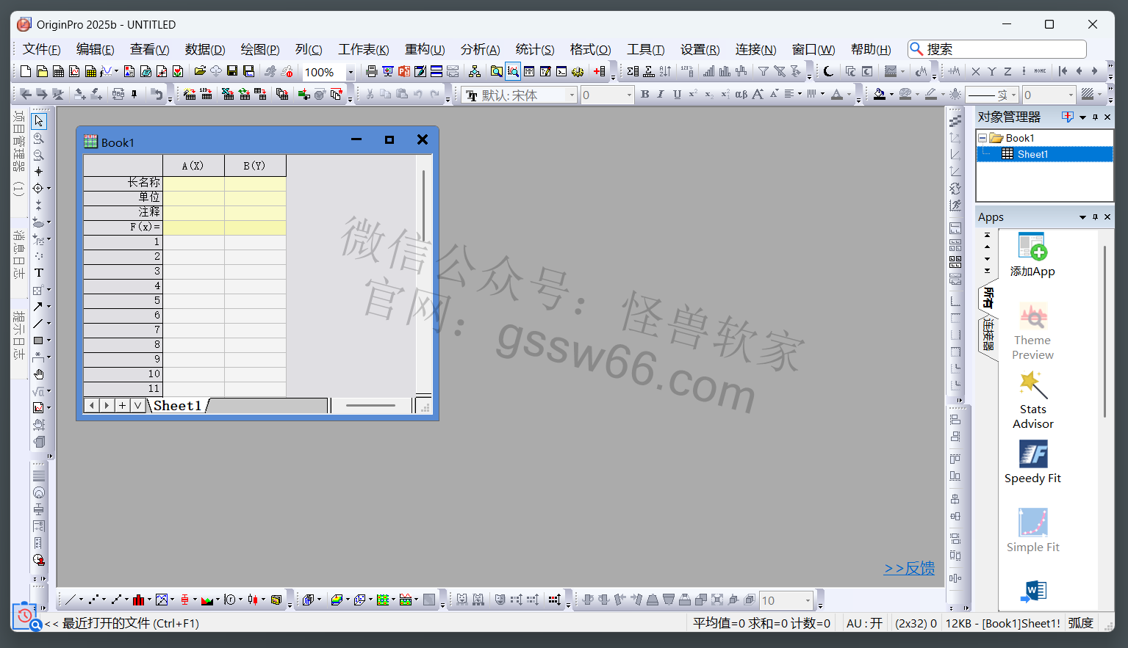Click the Print icon in the toolbar
The image size is (1128, 648).
(x=371, y=71)
